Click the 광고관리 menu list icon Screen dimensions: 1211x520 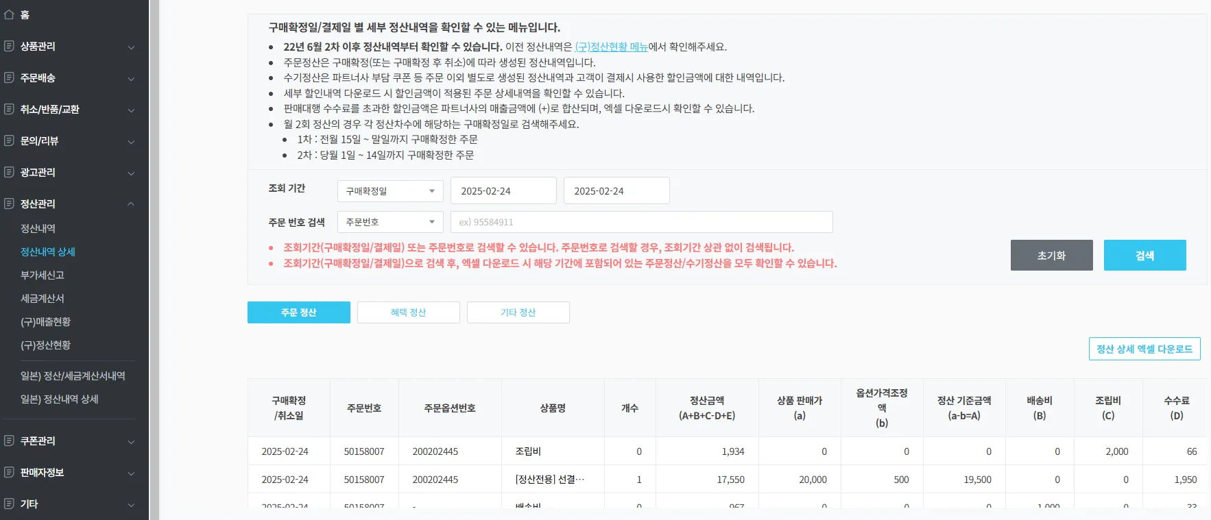9,172
